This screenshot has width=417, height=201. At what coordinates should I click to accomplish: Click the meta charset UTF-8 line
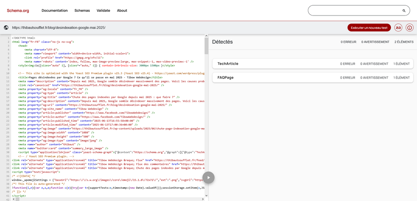coord(42,50)
